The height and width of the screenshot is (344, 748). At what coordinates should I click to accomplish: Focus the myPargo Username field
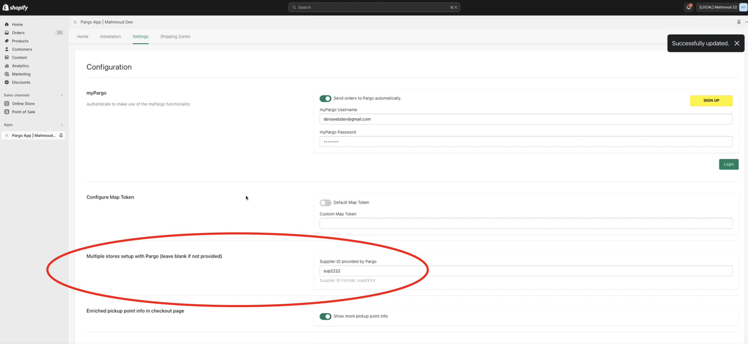click(526, 119)
